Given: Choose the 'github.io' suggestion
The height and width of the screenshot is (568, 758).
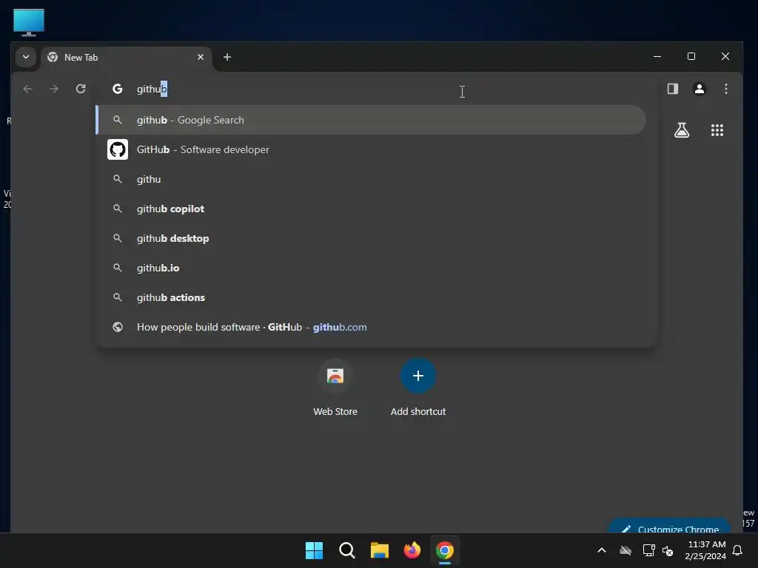Looking at the screenshot, I should [x=371, y=268].
